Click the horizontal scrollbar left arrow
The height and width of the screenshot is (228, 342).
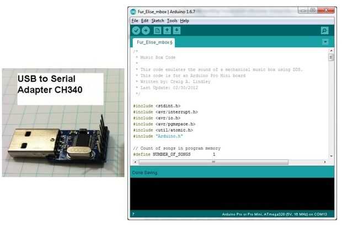coord(135,162)
